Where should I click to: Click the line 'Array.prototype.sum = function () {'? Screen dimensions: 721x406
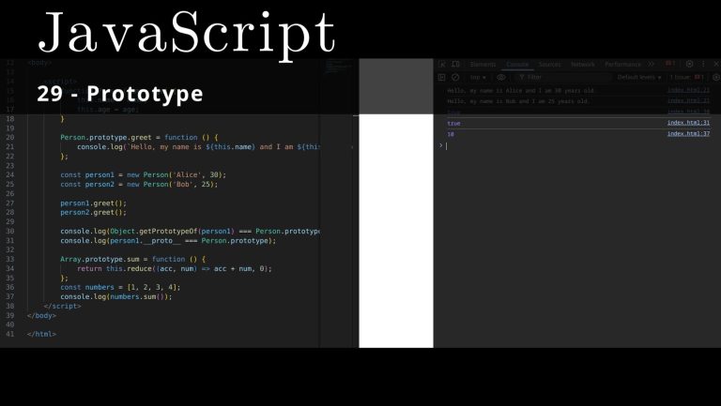point(133,259)
